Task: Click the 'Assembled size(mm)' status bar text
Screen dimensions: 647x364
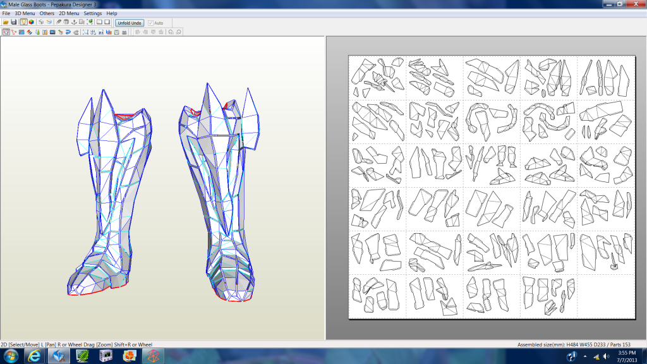Action: (574, 344)
